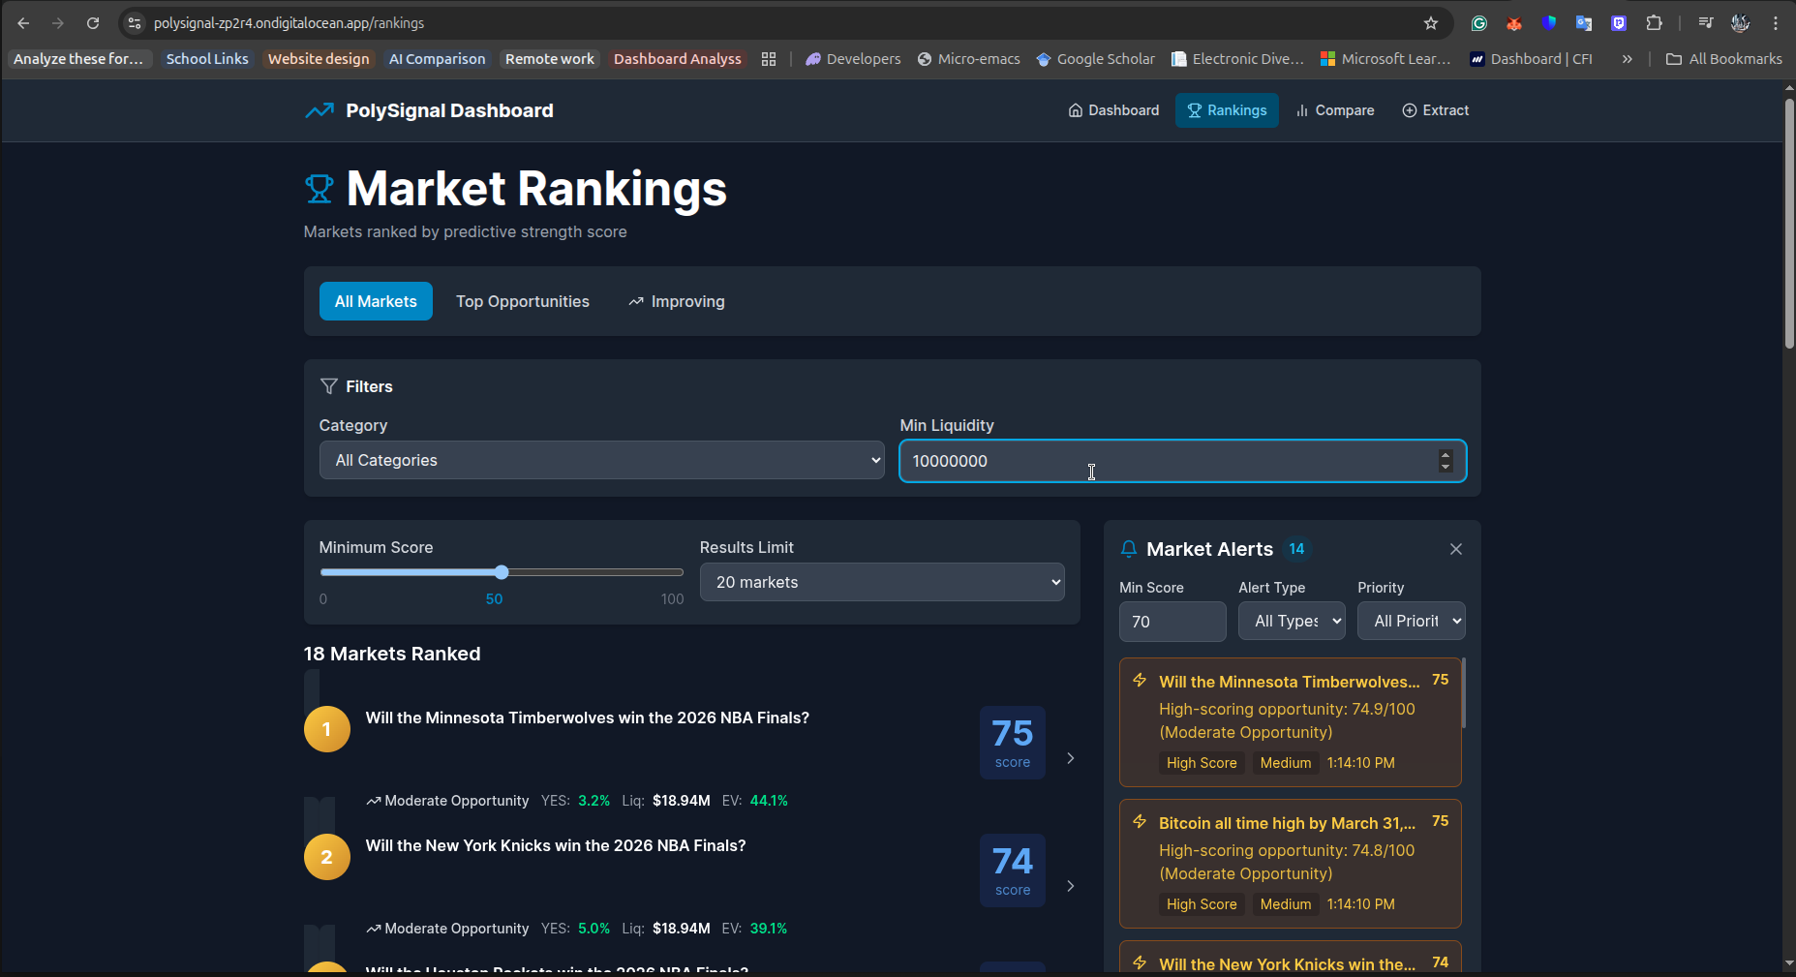Open the Timberwolves NBA Finals market title
This screenshot has height=977, width=1796.
pyautogui.click(x=587, y=717)
